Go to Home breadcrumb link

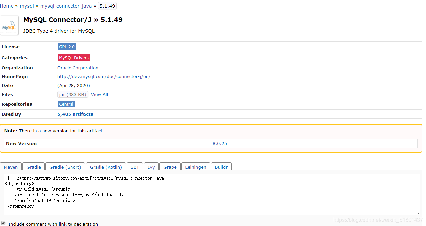7,6
